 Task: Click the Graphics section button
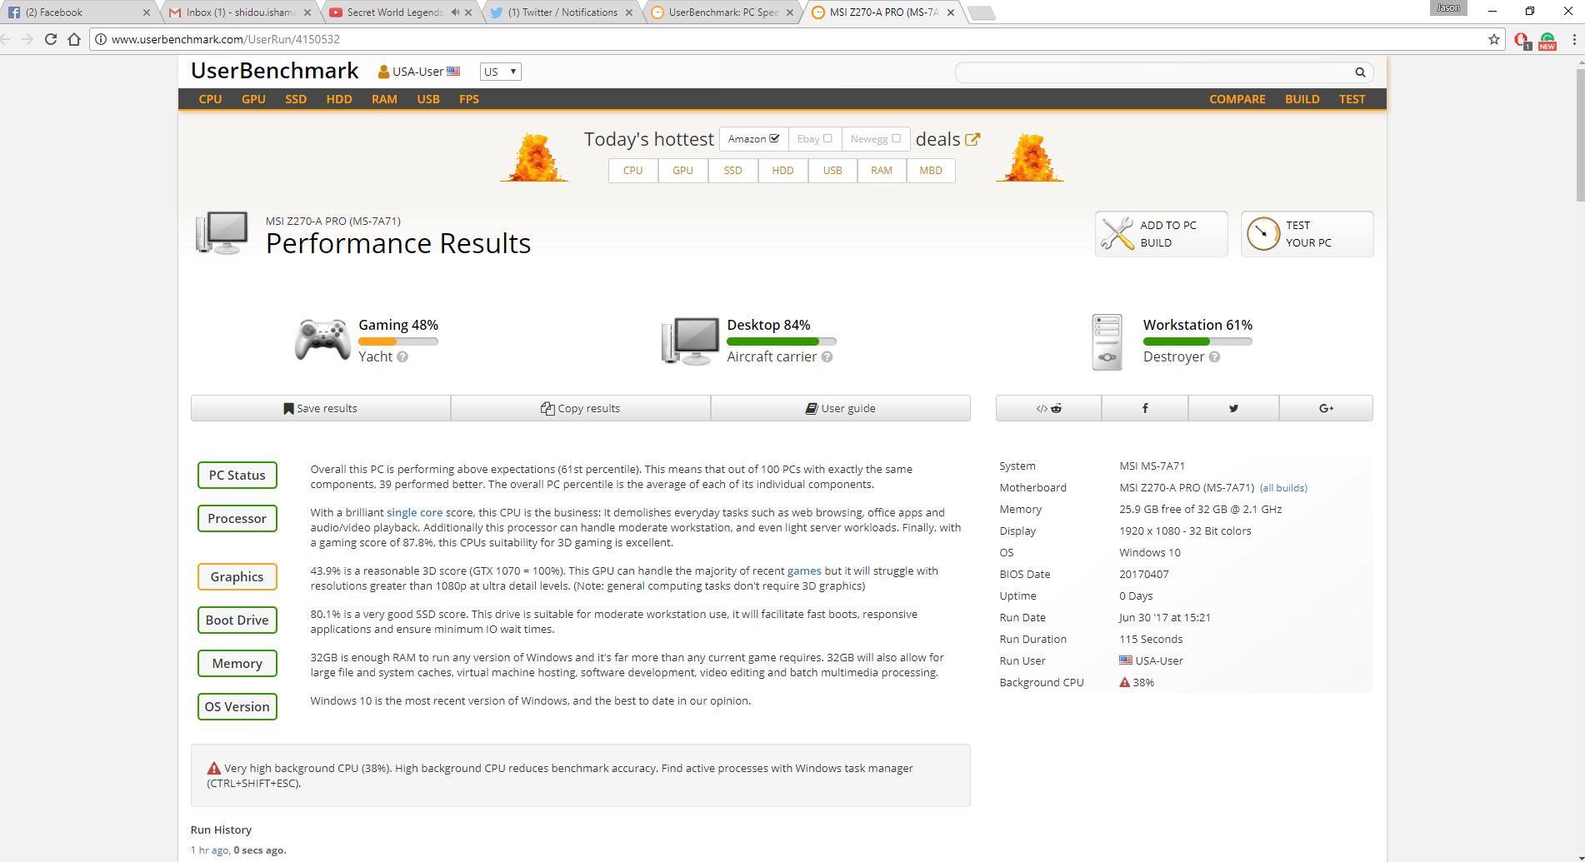tap(237, 577)
